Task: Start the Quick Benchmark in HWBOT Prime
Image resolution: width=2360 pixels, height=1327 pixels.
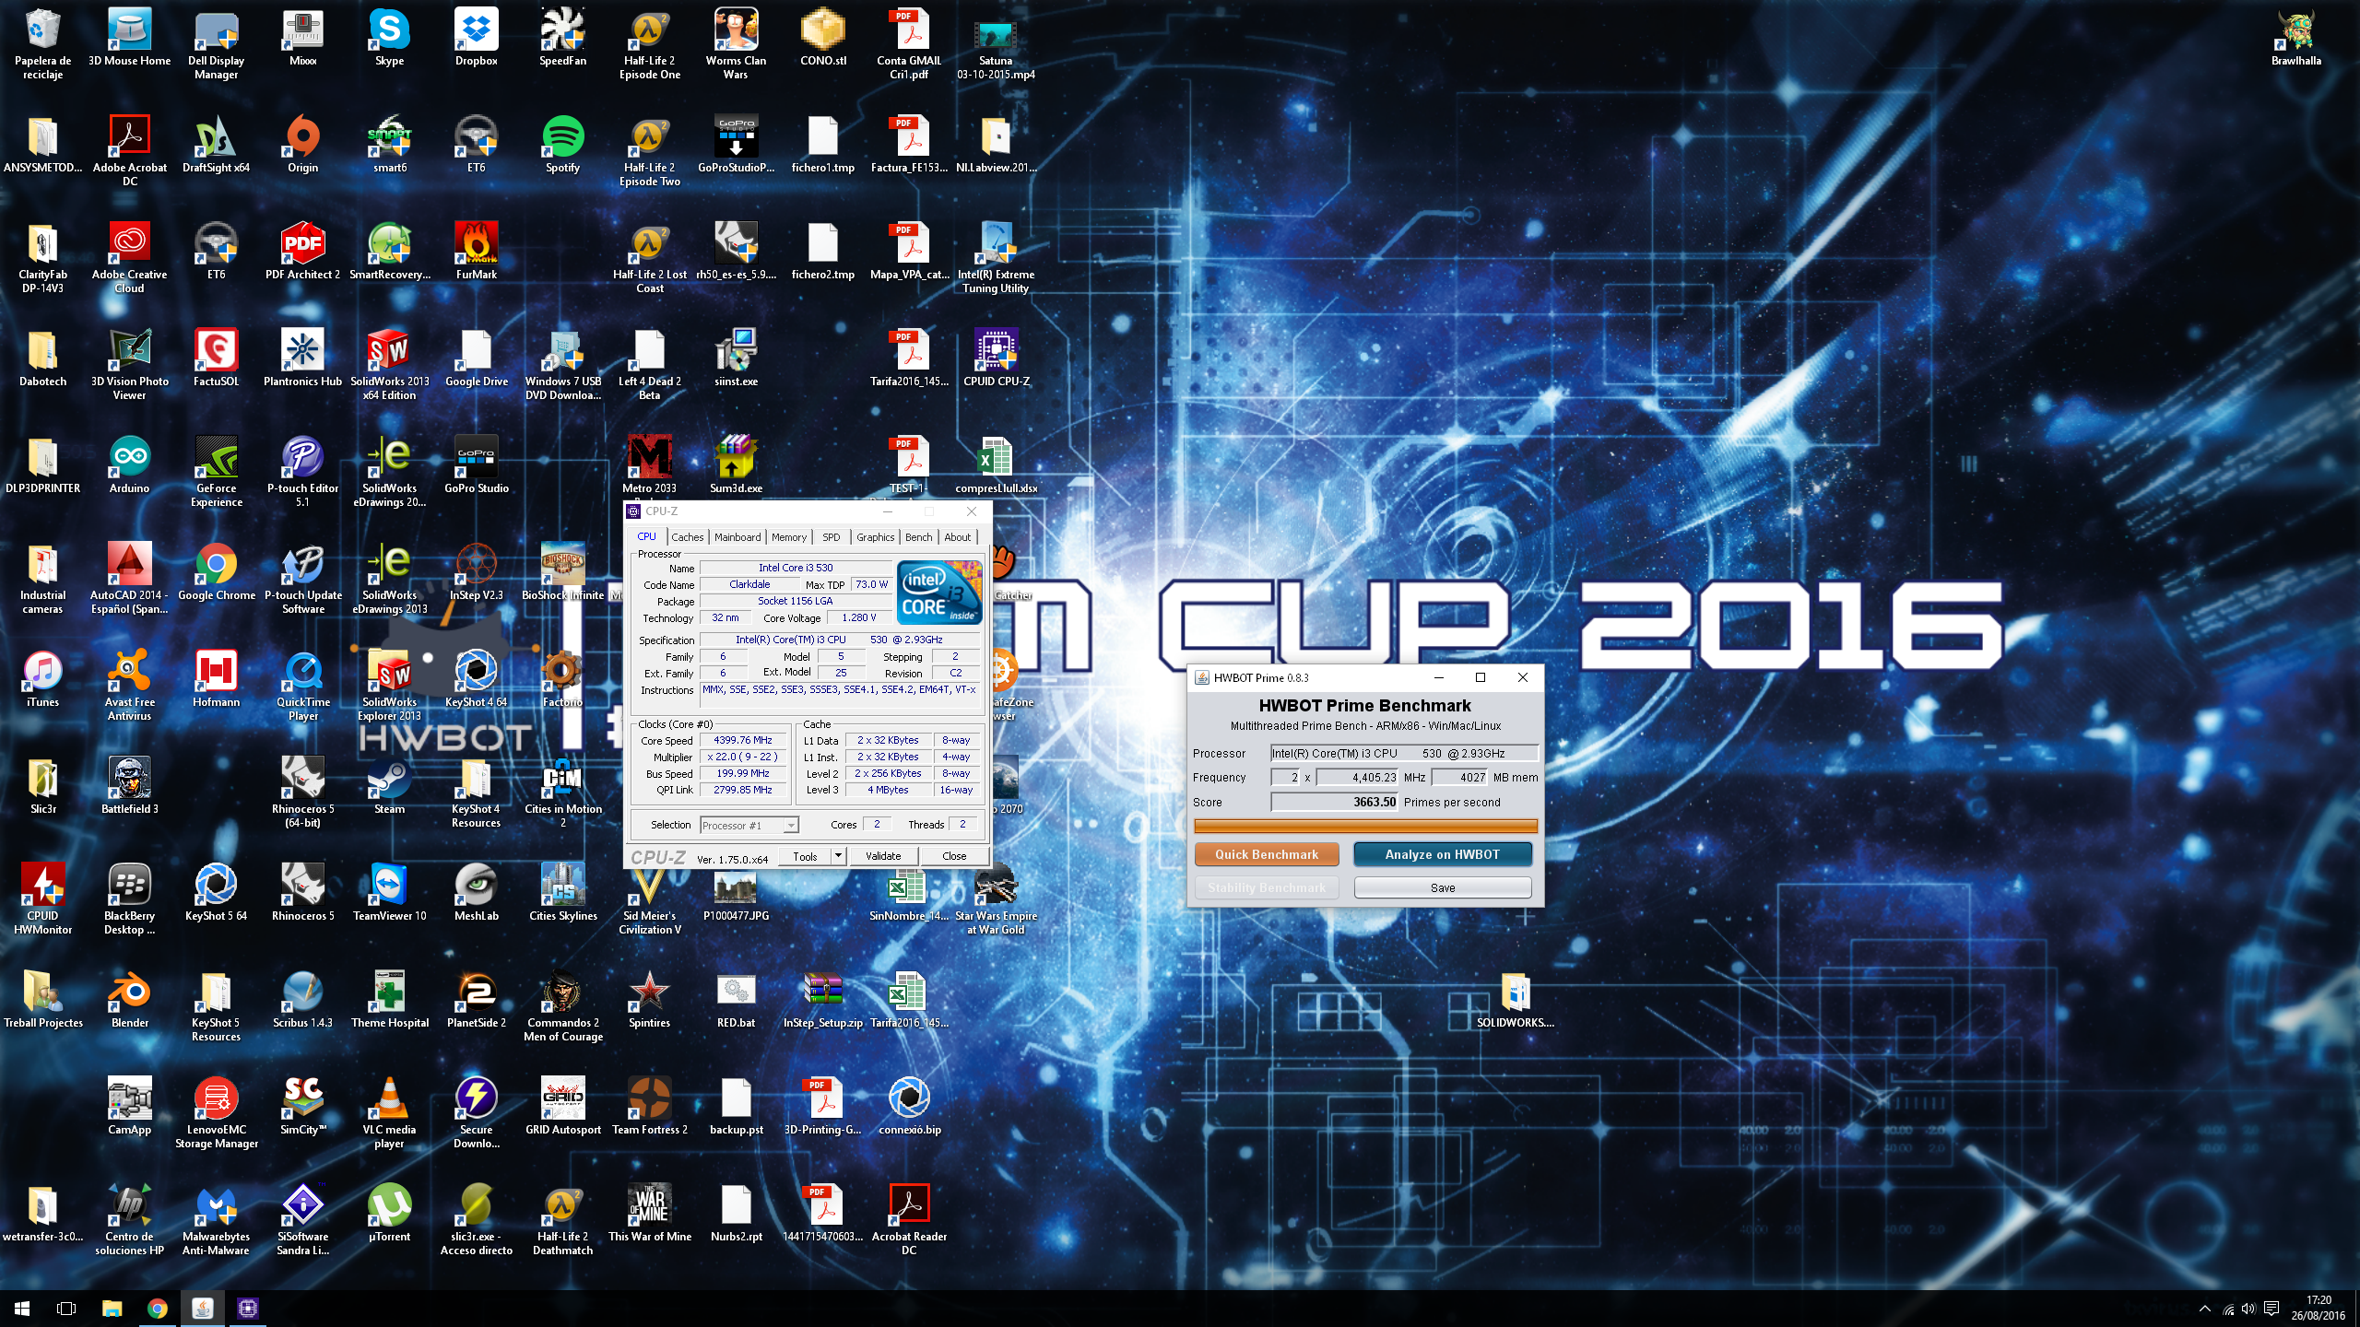Action: point(1267,854)
